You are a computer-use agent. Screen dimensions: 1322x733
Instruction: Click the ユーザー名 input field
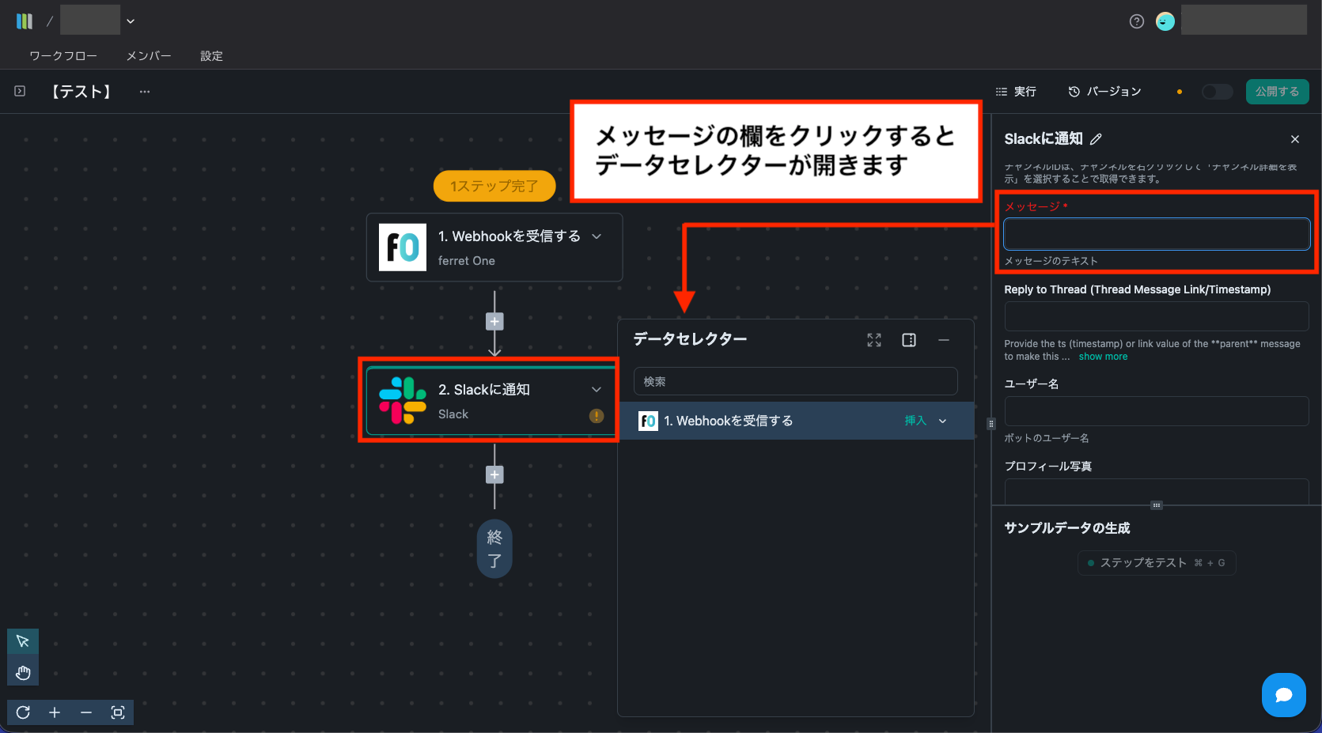1157,411
